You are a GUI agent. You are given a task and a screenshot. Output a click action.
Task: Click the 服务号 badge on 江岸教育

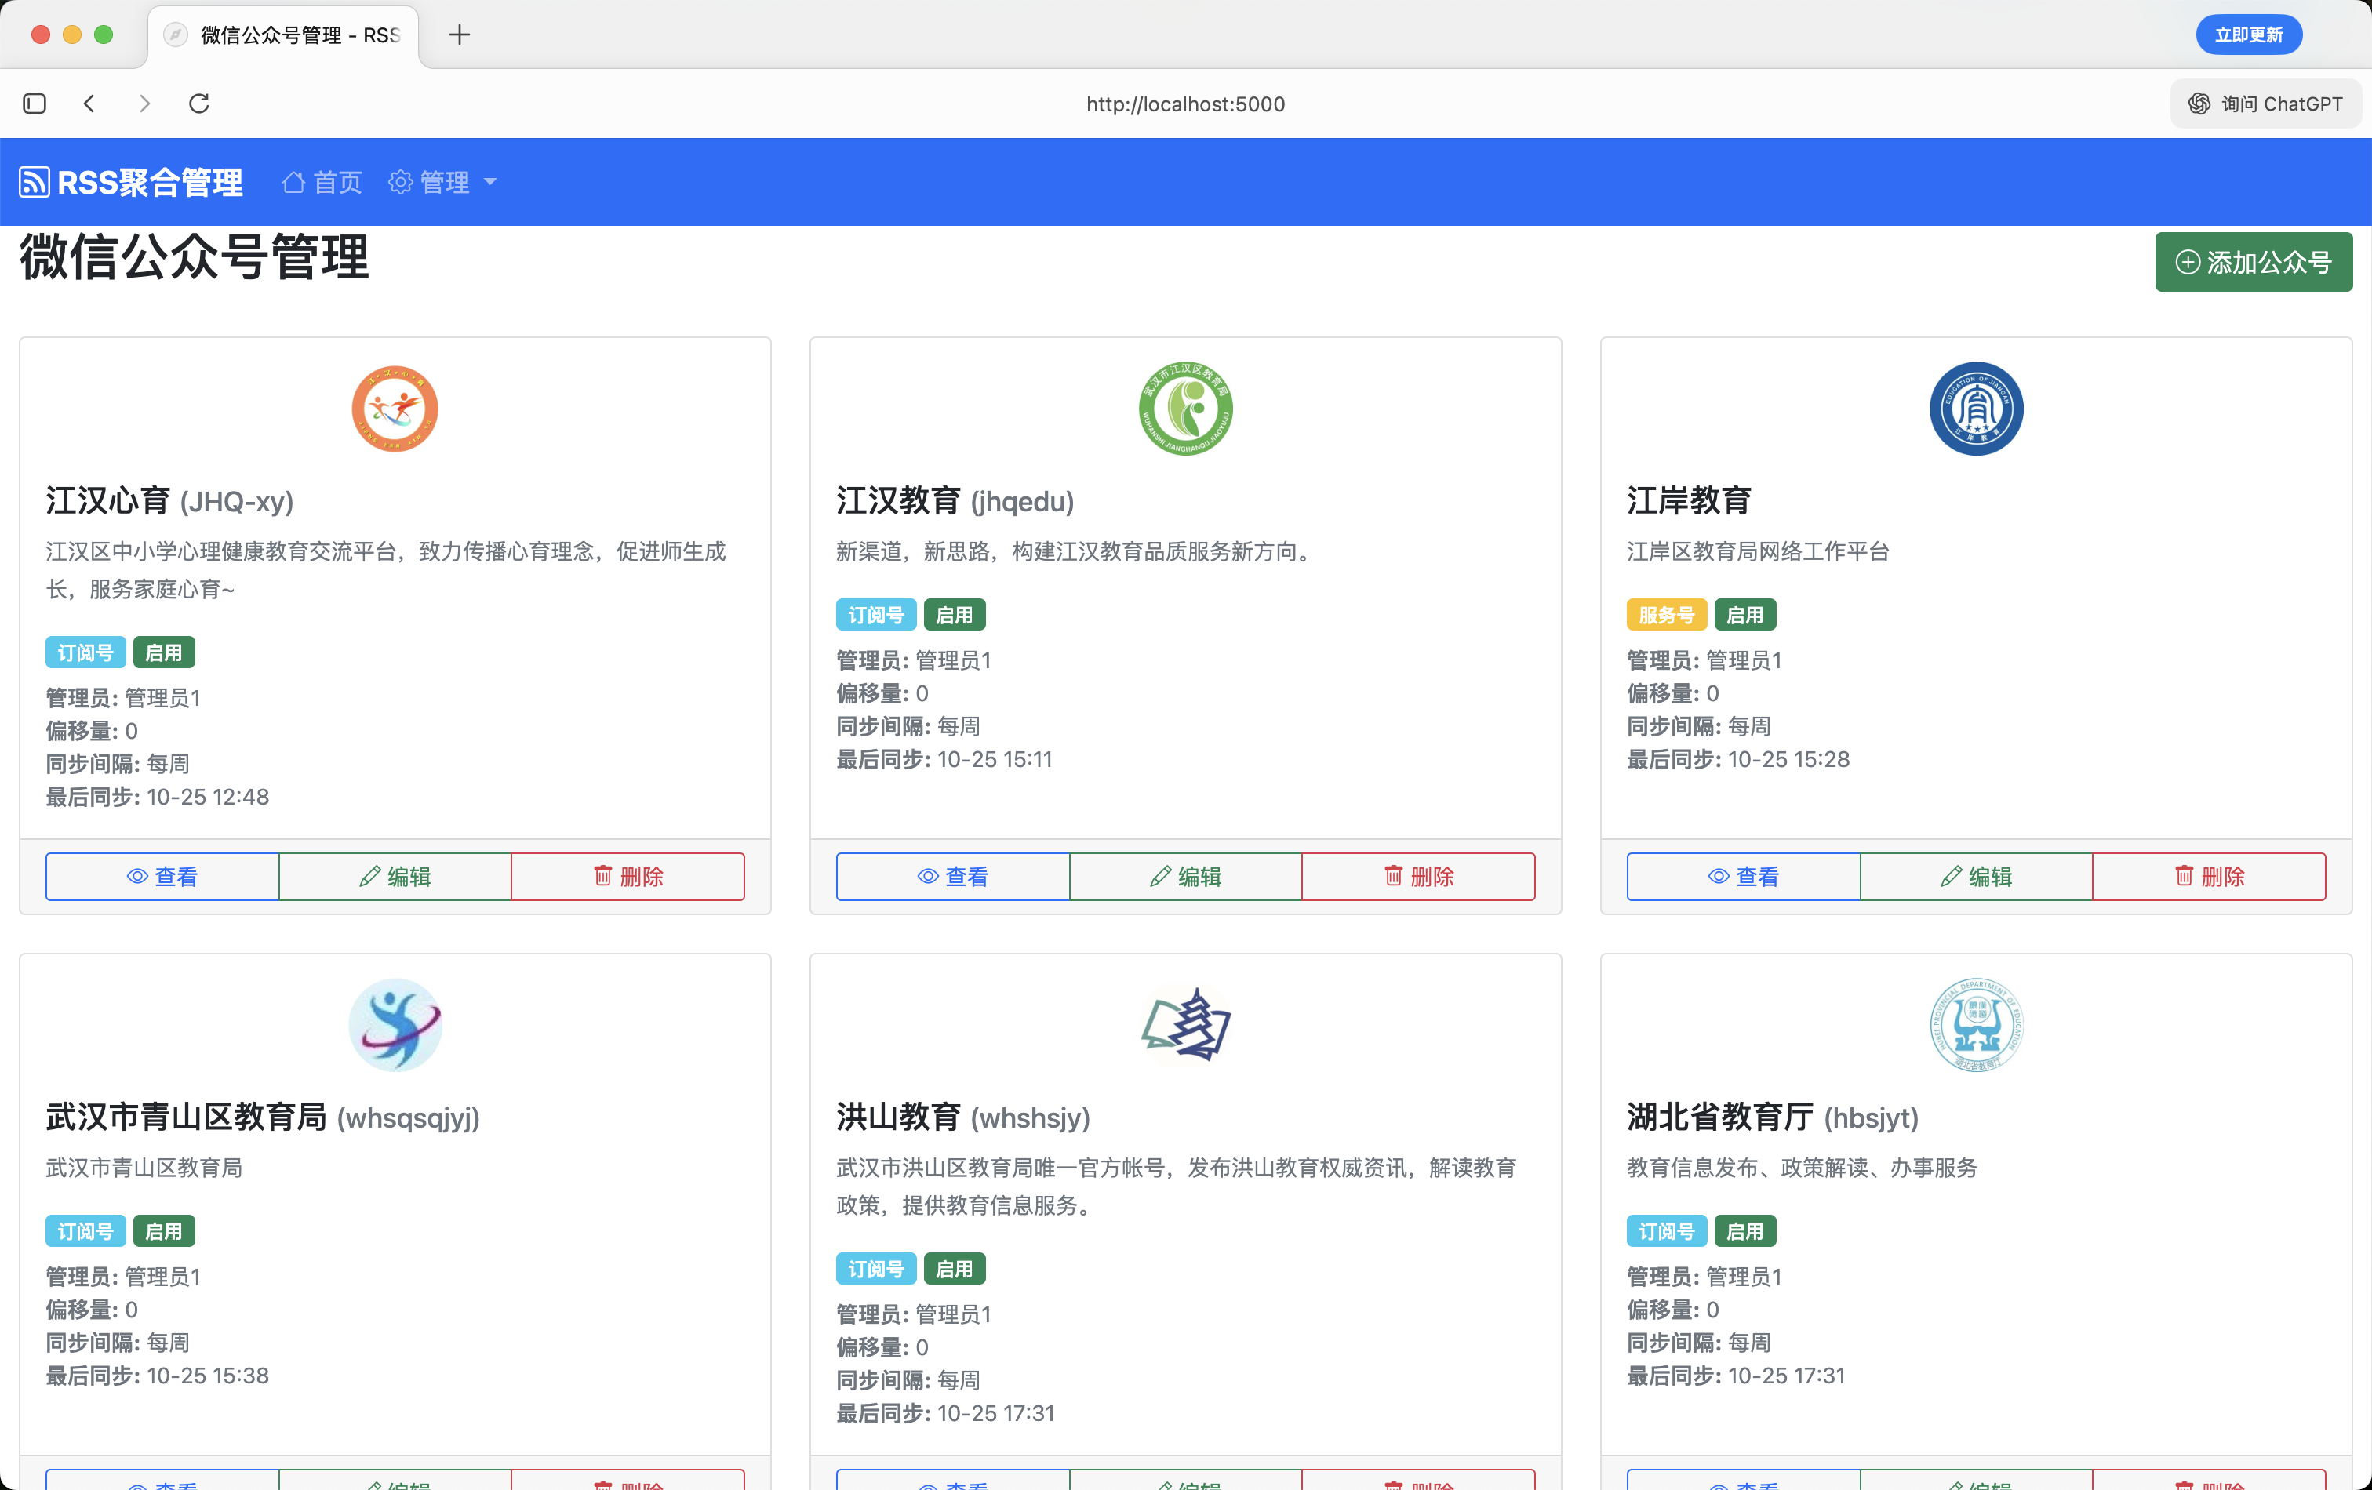1666,613
